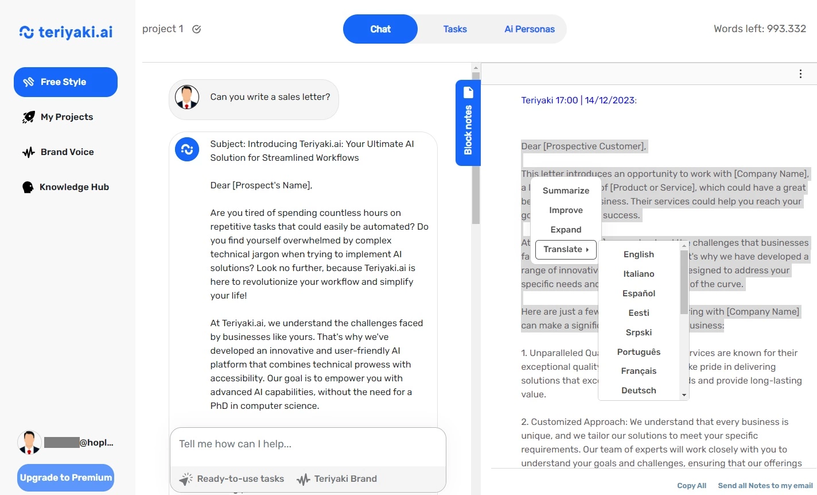Click the user avatar in chat message
The width and height of the screenshot is (817, 495).
[187, 97]
